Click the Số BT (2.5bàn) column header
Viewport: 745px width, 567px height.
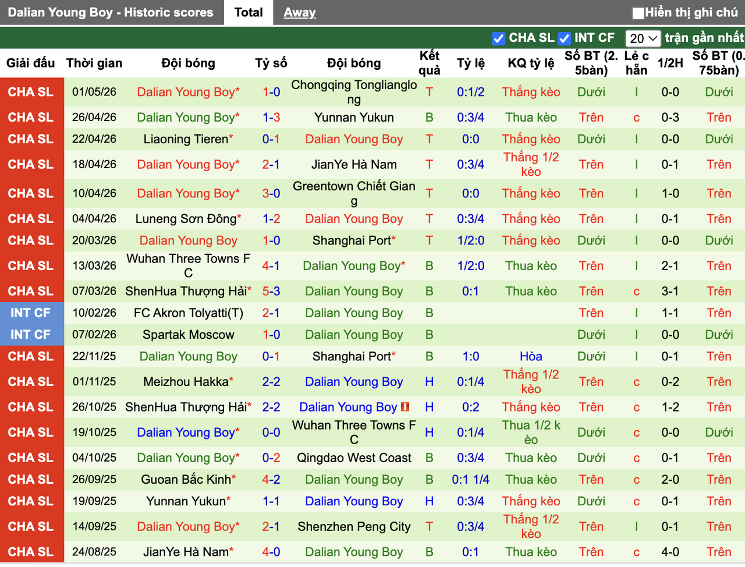point(591,63)
